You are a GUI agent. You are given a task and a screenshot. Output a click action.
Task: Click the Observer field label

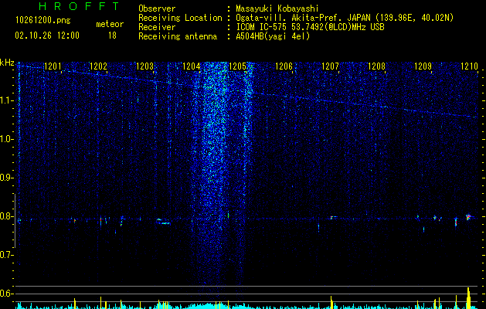click(x=157, y=8)
